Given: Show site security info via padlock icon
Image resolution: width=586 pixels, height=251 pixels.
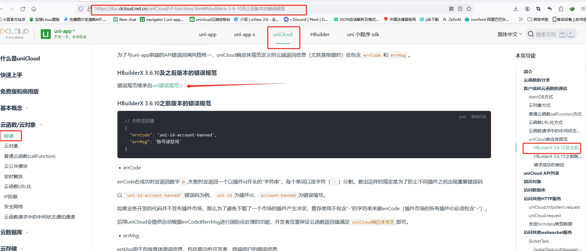Looking at the screenshot, I should (x=89, y=9).
